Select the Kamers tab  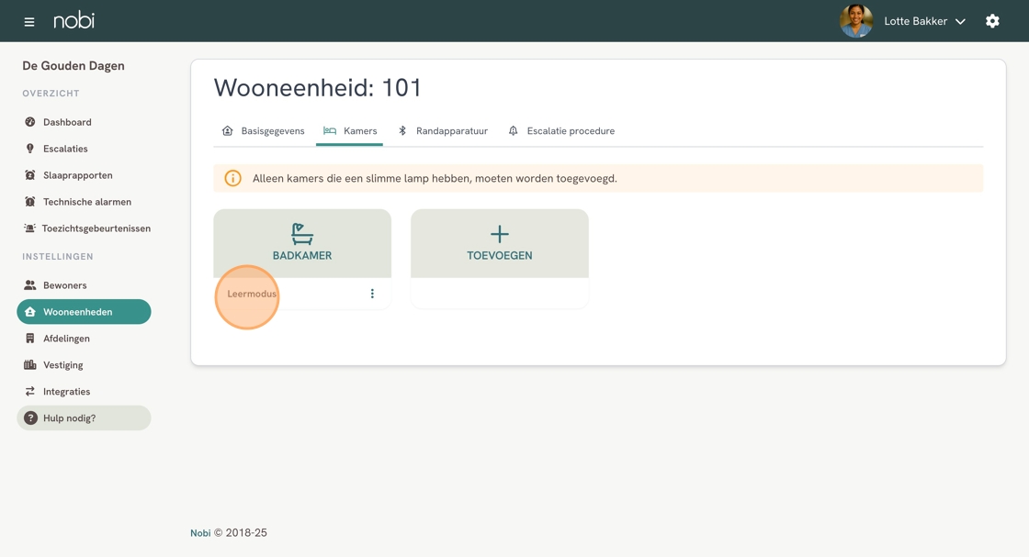click(x=350, y=131)
